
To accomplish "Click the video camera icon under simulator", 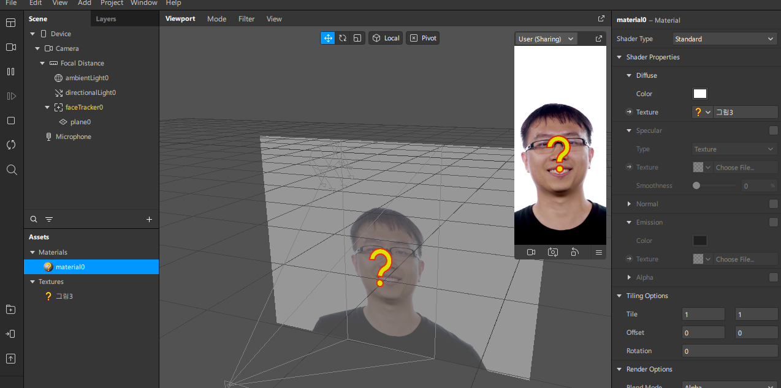I will (x=531, y=252).
